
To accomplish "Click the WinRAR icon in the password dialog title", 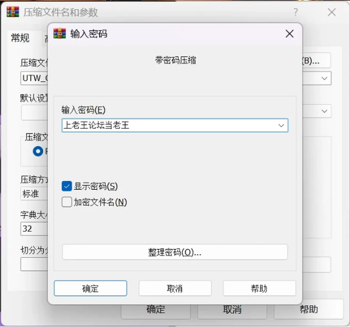I will click(x=59, y=33).
